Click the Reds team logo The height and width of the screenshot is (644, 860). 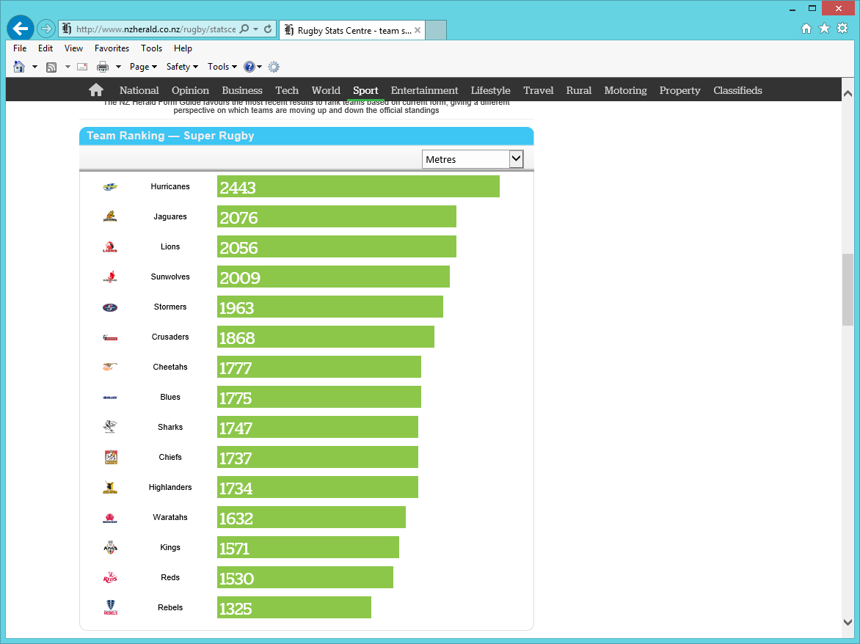[x=109, y=578]
